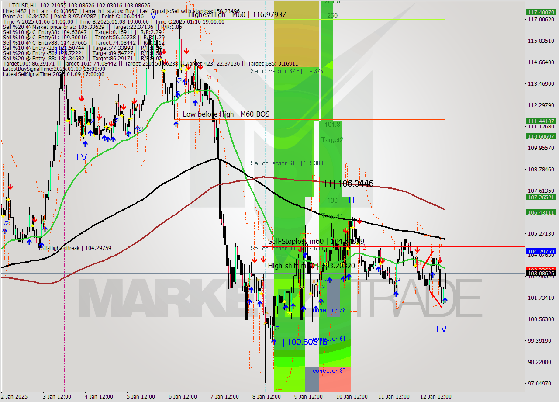Click the 'LatestSellSignalTime' info line
This screenshot has height=402, width=559.
click(x=54, y=74)
